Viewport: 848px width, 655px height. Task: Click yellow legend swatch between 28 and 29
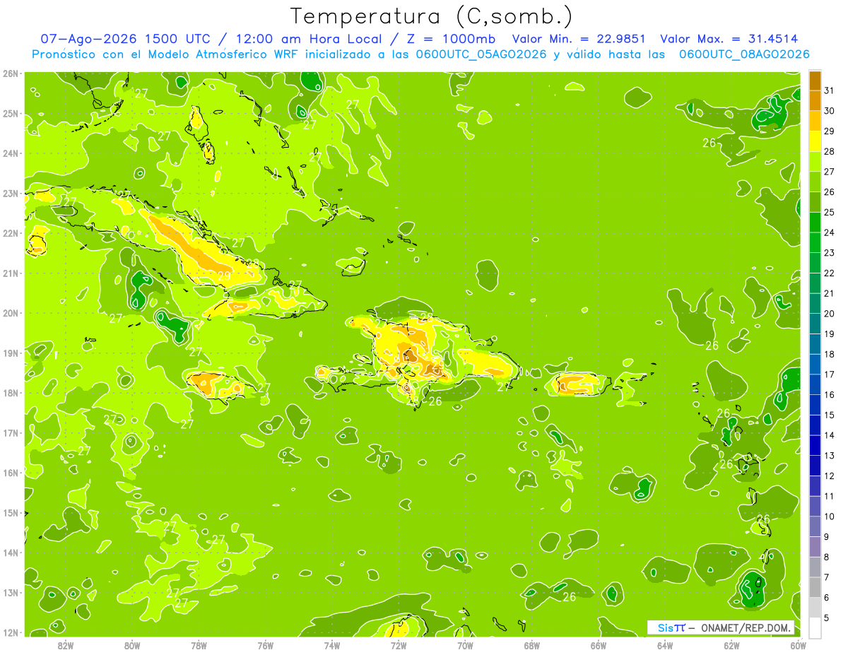[x=815, y=141]
